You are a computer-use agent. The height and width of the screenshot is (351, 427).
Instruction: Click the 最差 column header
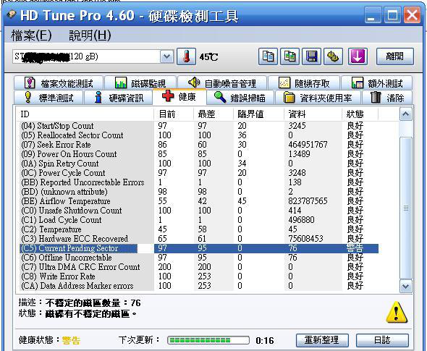213,114
